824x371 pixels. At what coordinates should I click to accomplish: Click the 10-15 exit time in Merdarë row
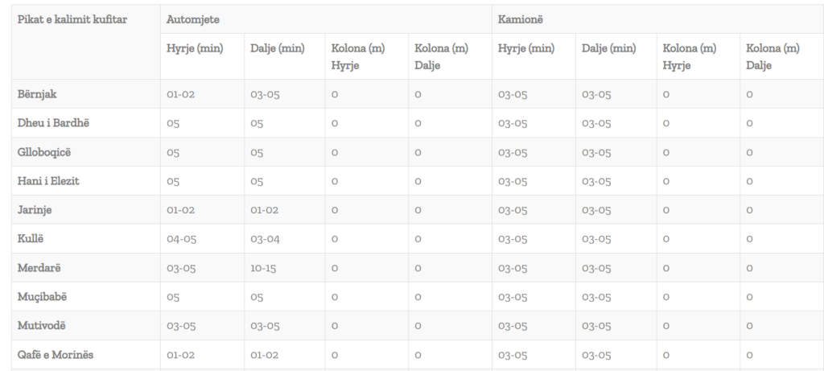click(263, 268)
